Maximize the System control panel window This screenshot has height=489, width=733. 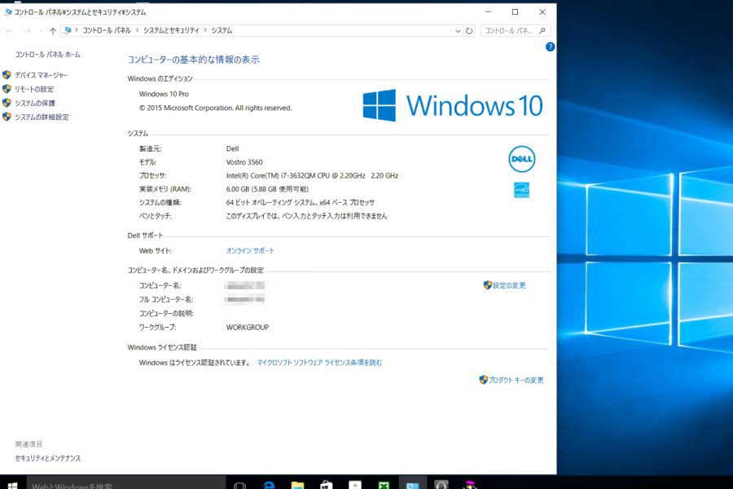coord(515,12)
